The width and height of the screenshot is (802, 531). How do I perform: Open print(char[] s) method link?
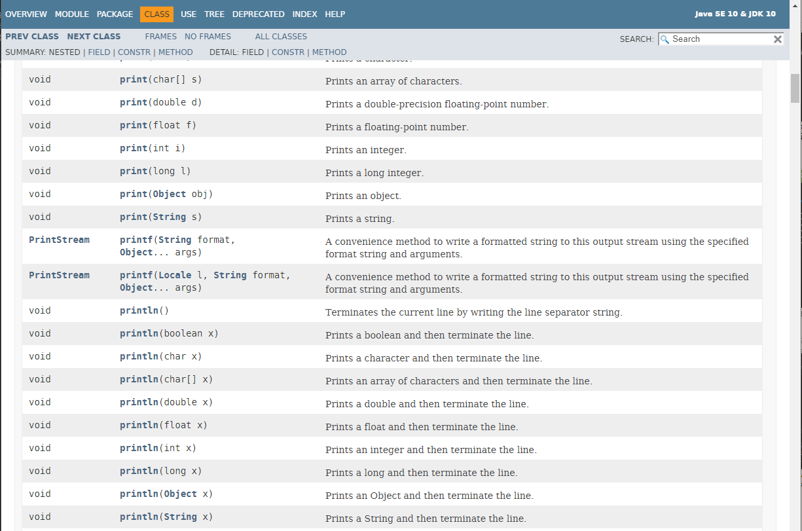[x=134, y=80]
